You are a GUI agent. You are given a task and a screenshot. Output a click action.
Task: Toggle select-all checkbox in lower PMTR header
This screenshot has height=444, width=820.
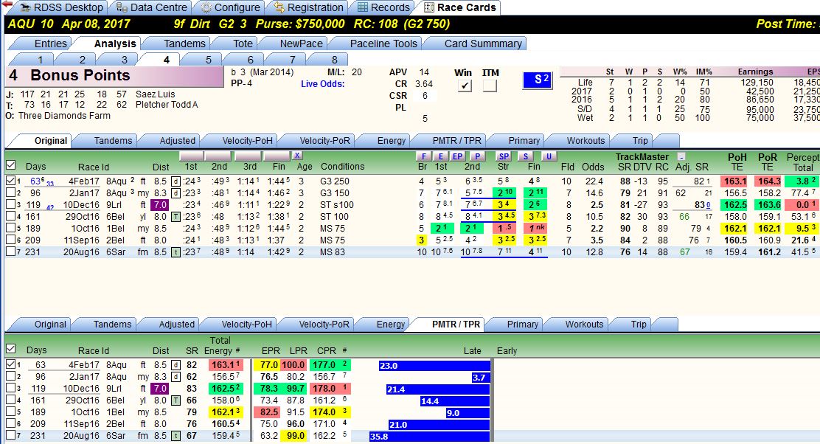[10, 349]
